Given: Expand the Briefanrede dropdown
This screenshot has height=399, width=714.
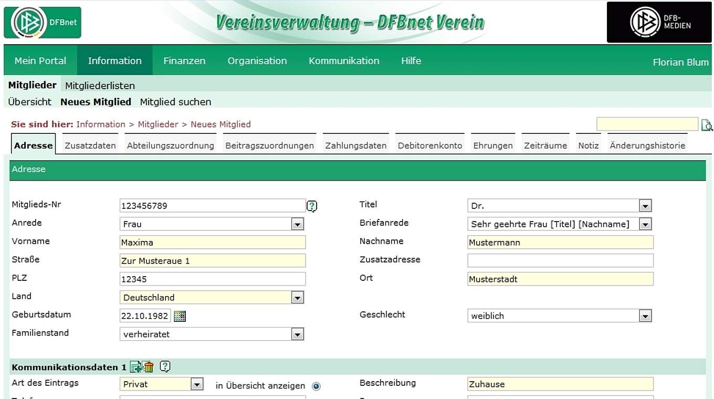Looking at the screenshot, I should tap(645, 225).
